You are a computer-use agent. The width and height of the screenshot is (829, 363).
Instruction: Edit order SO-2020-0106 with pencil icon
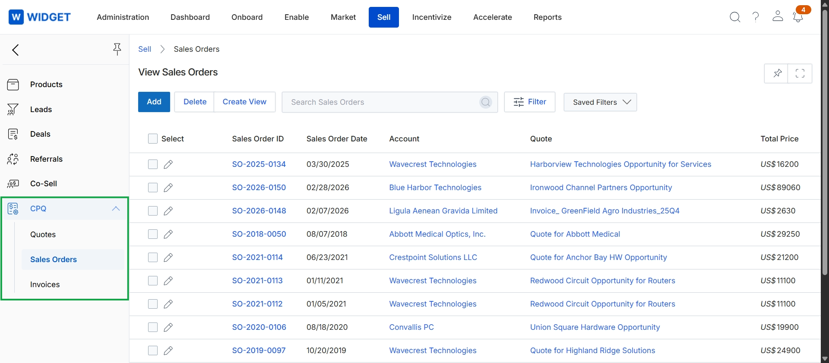[x=168, y=327]
